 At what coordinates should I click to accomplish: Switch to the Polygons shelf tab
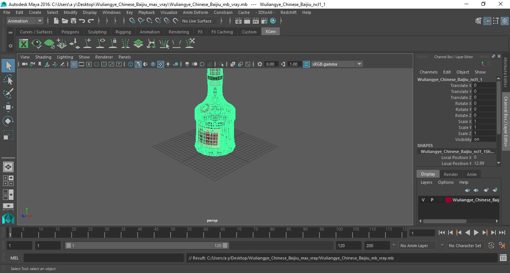click(x=70, y=32)
